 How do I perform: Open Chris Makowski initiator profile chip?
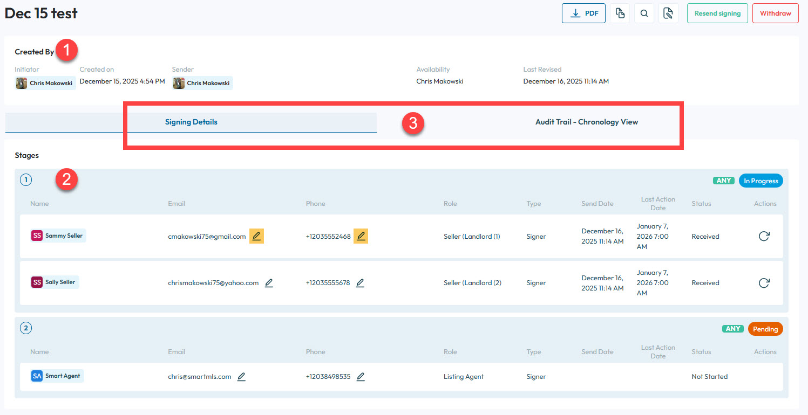pos(45,84)
